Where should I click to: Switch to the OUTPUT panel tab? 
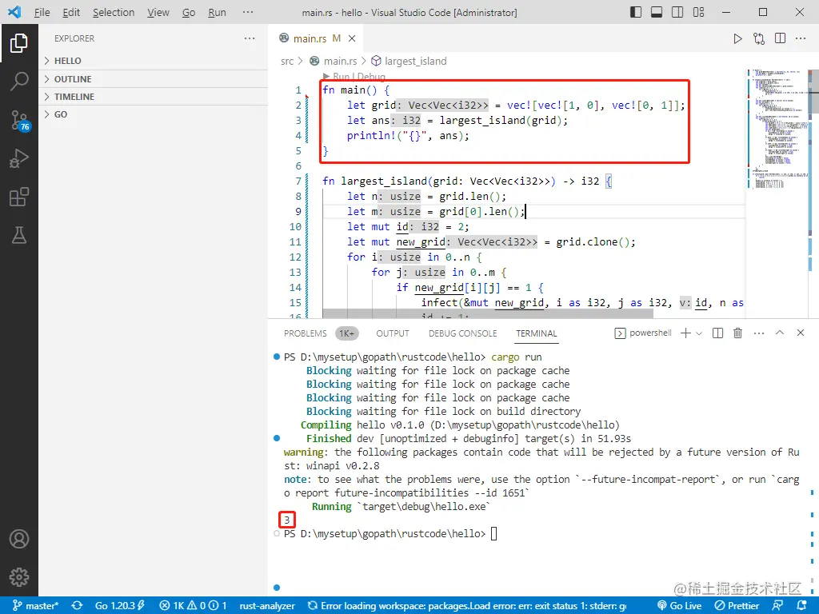[392, 333]
